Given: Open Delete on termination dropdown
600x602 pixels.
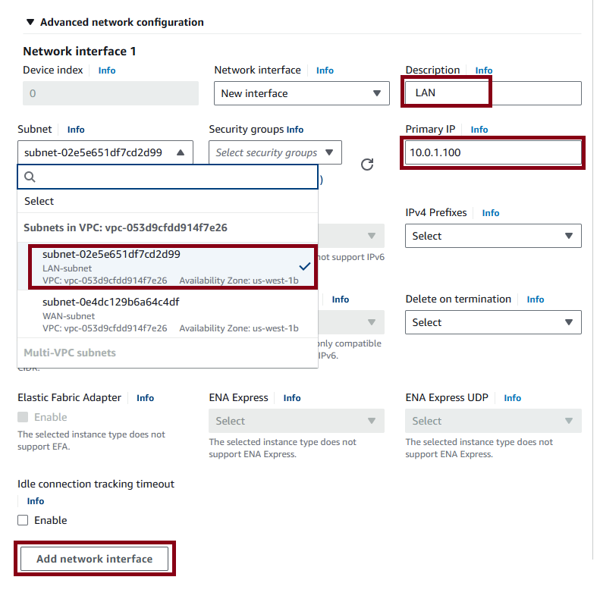Looking at the screenshot, I should [x=493, y=322].
